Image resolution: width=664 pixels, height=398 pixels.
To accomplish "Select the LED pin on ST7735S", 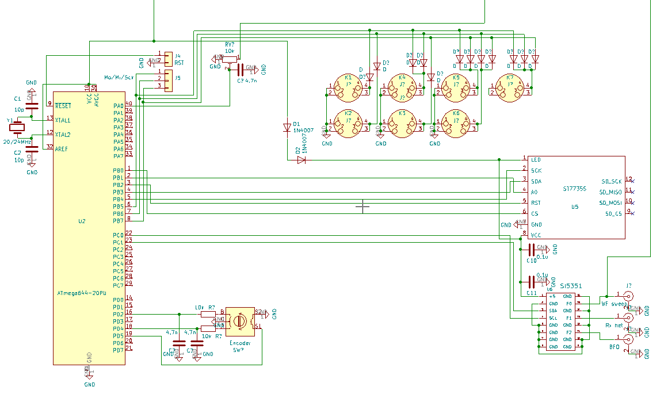I will tap(536, 159).
